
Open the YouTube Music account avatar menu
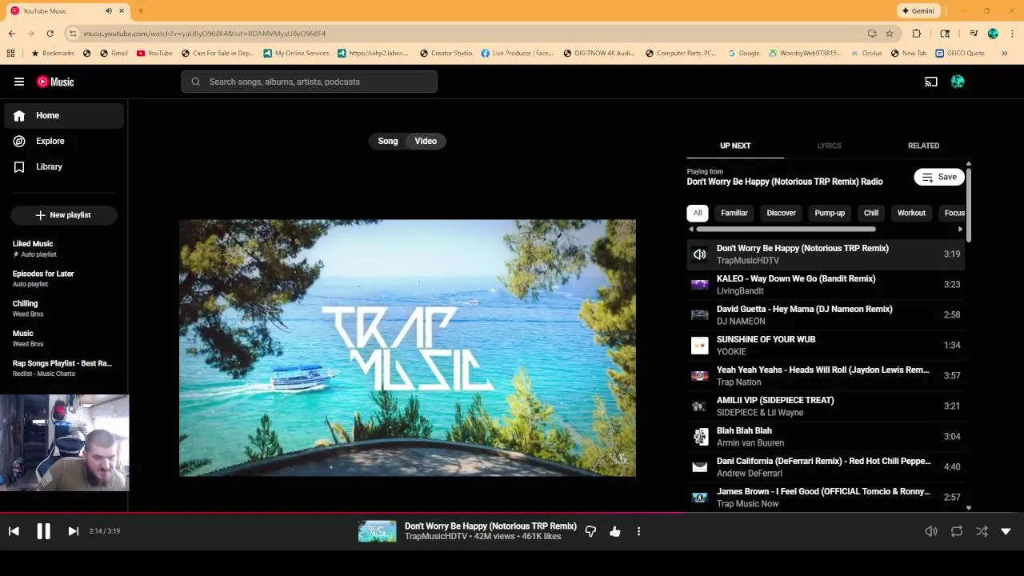(x=958, y=82)
